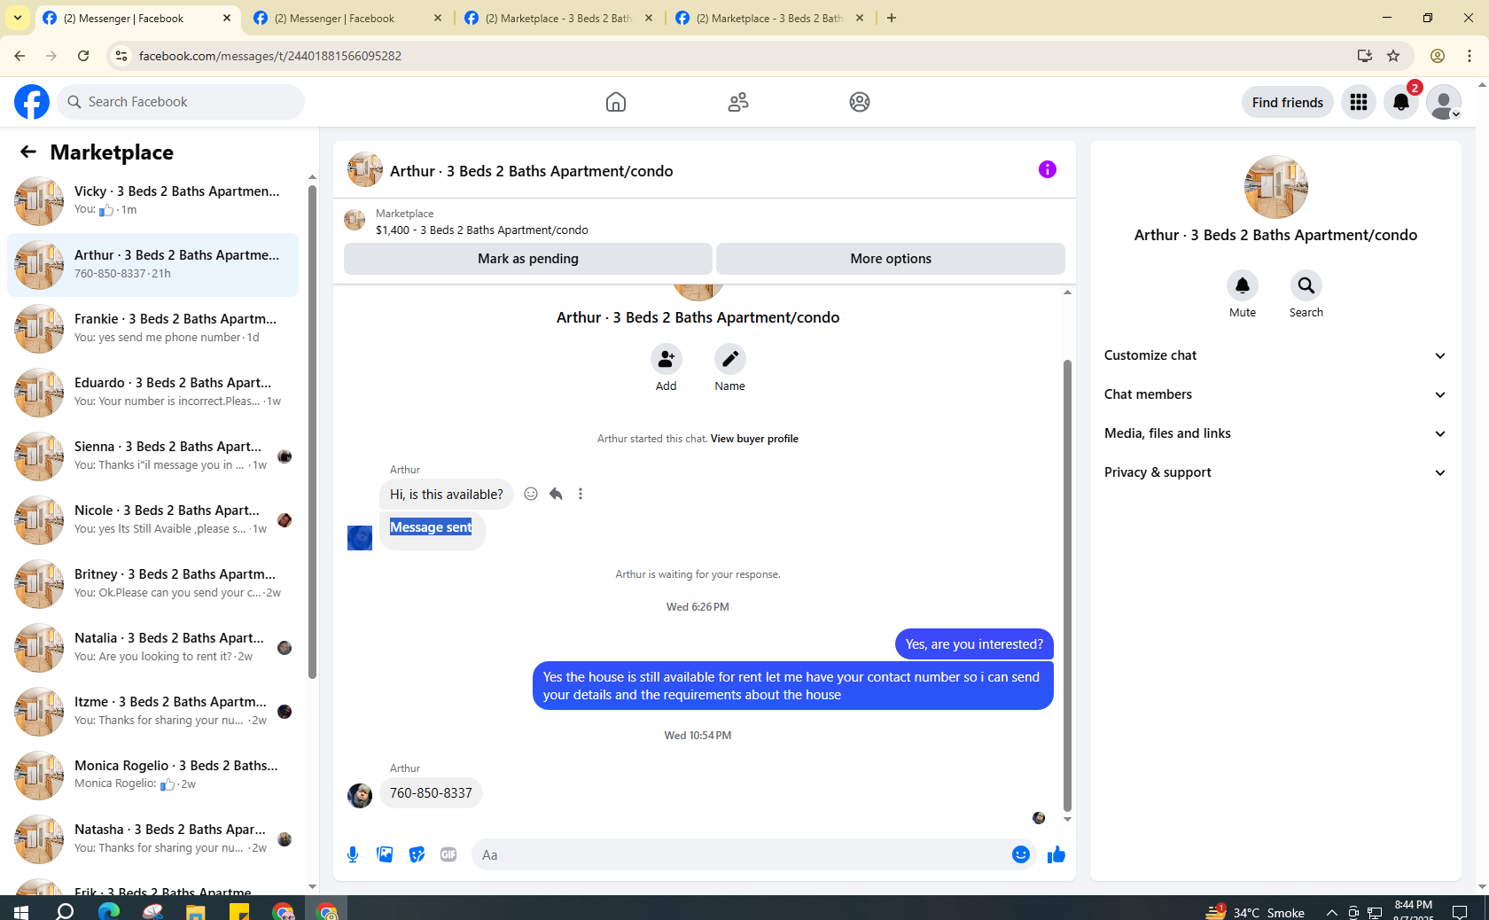Click Find friends button
This screenshot has width=1489, height=920.
tap(1288, 102)
